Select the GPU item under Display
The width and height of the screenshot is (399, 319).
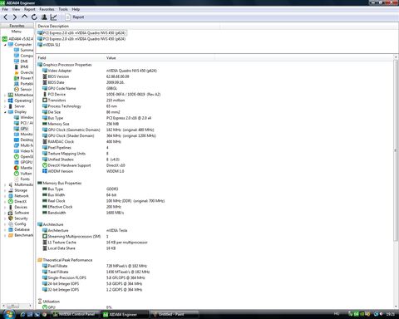(x=21, y=129)
